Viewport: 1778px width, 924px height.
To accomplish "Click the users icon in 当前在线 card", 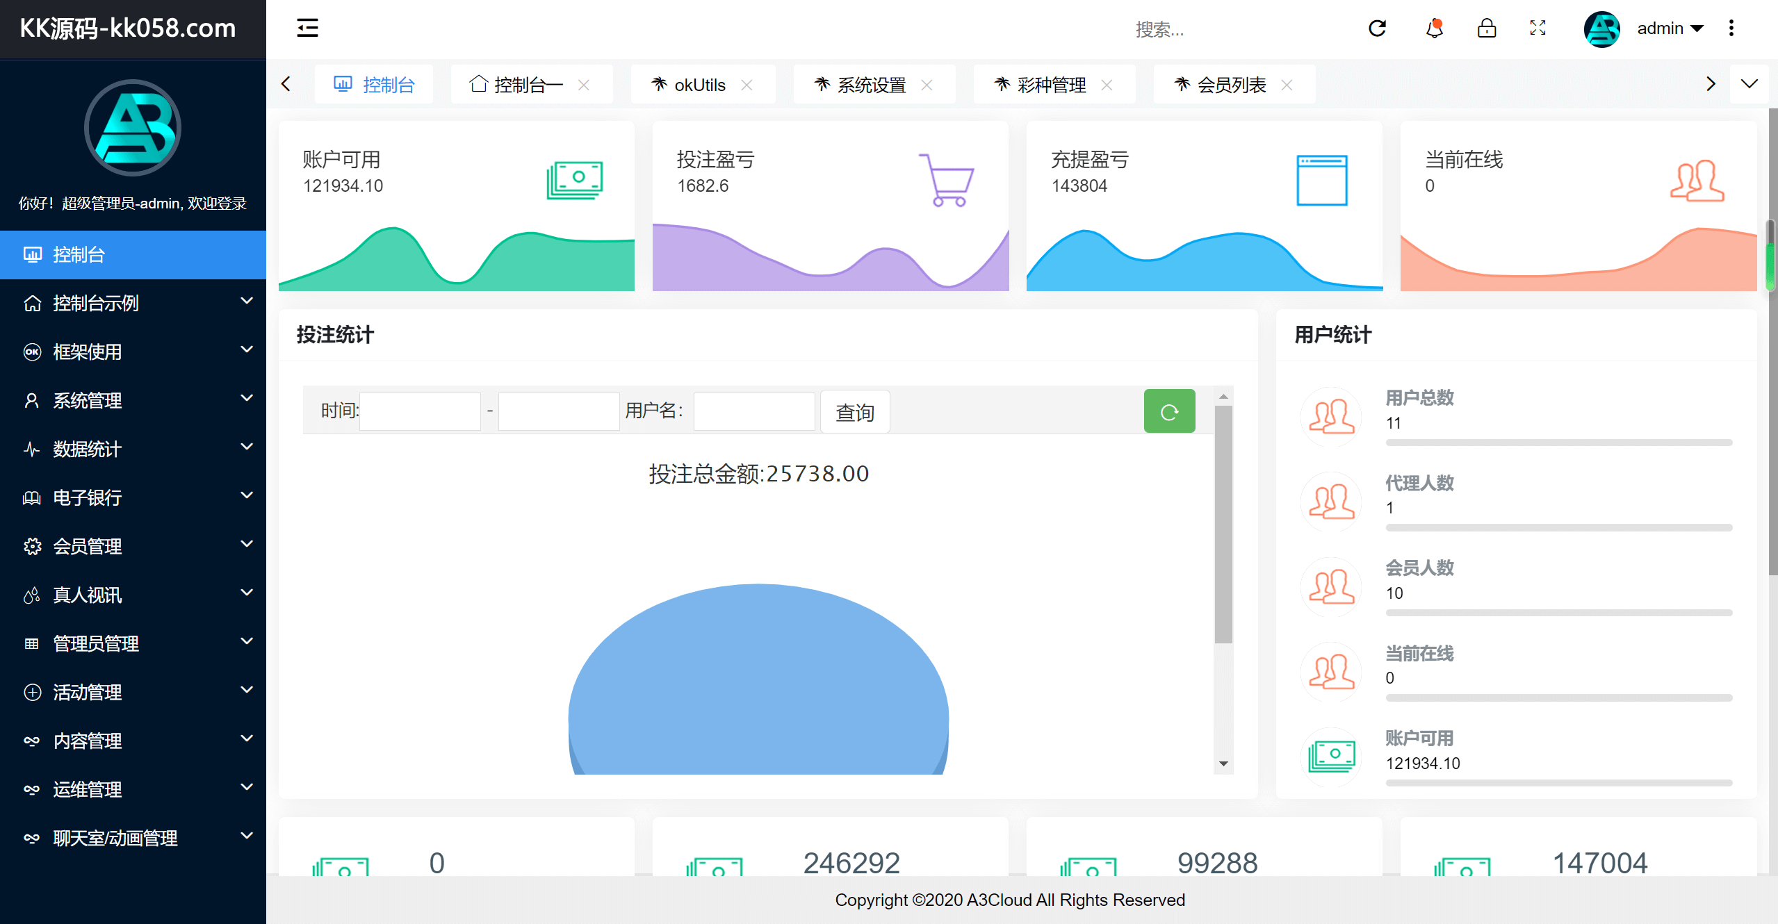I will pyautogui.click(x=1697, y=181).
